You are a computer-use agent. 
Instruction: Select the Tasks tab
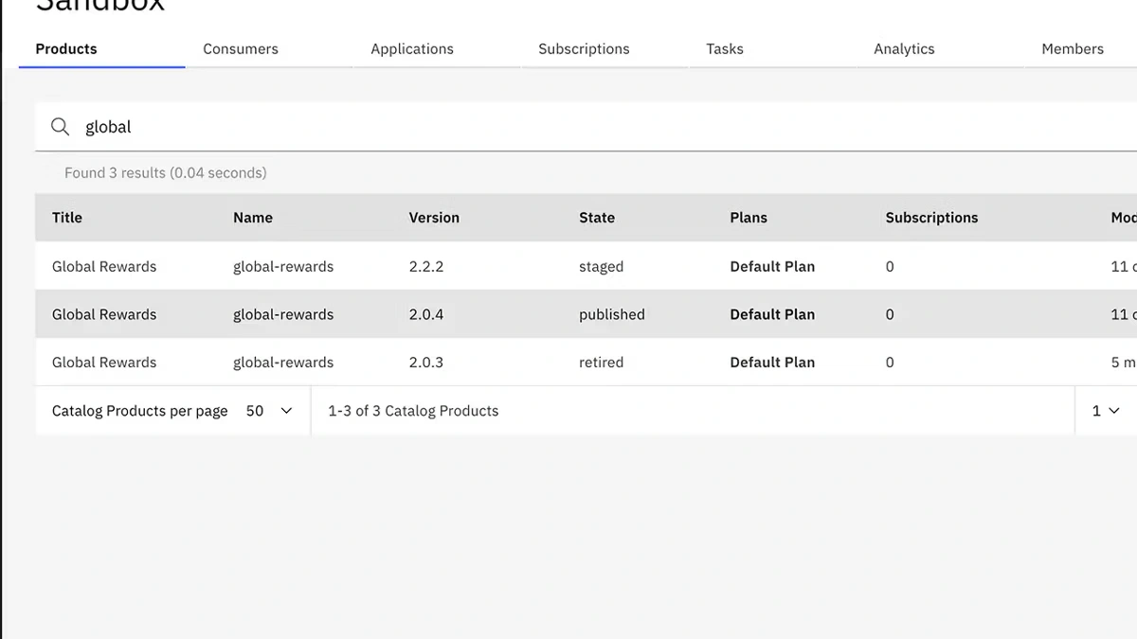pyautogui.click(x=725, y=49)
